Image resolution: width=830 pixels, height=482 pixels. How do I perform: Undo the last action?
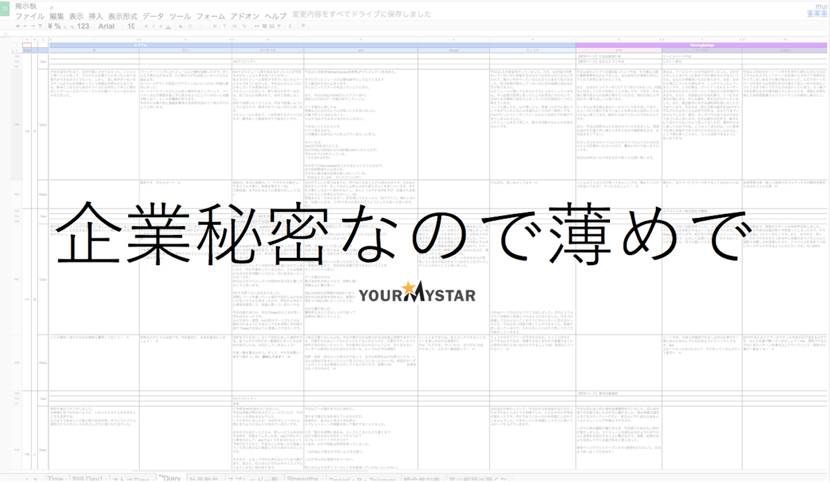pos(25,26)
